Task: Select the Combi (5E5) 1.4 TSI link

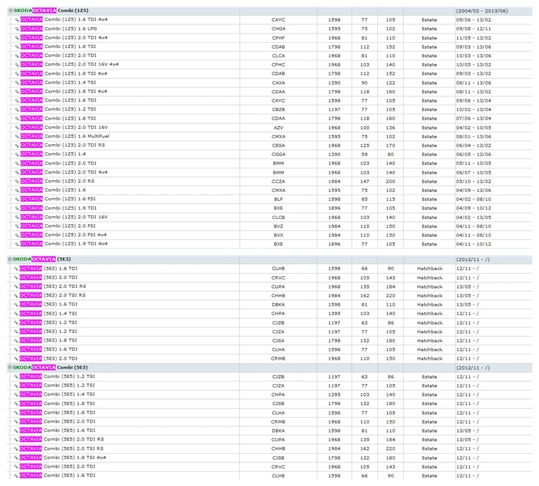Action: click(x=57, y=395)
